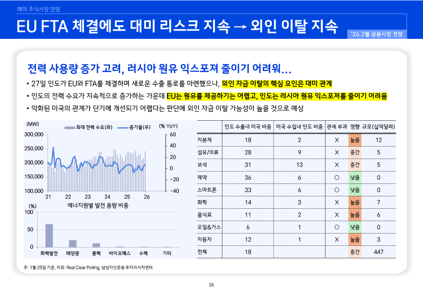Select the 중간 cell in the 섬유/의류 row
The width and height of the screenshot is (423, 293).
tap(354, 152)
